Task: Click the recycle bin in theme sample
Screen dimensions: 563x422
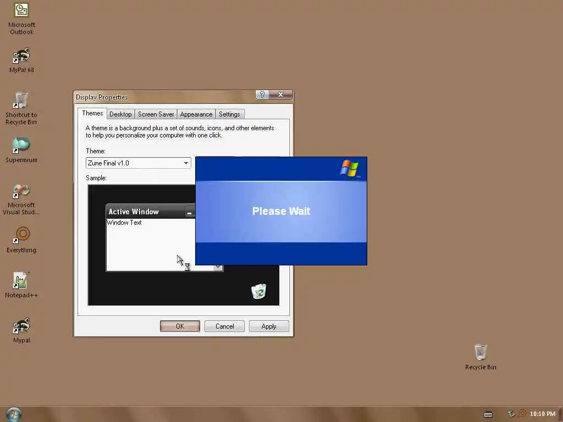Action: [258, 291]
